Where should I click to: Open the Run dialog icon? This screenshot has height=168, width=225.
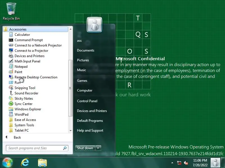pyautogui.click(x=11, y=82)
